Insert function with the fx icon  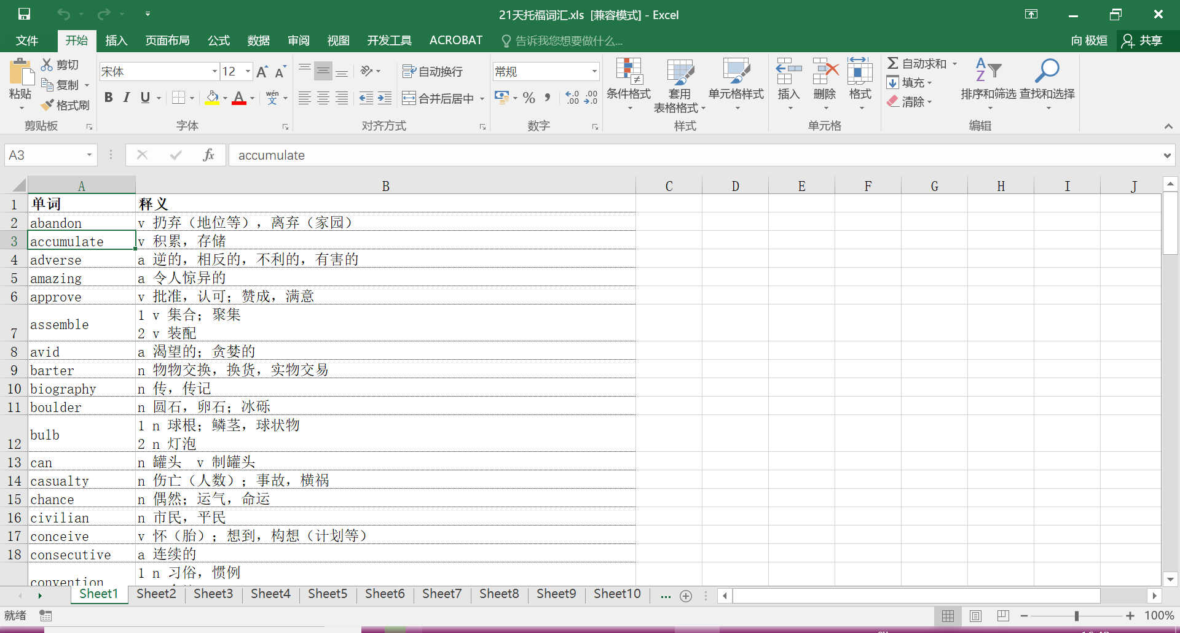(209, 155)
